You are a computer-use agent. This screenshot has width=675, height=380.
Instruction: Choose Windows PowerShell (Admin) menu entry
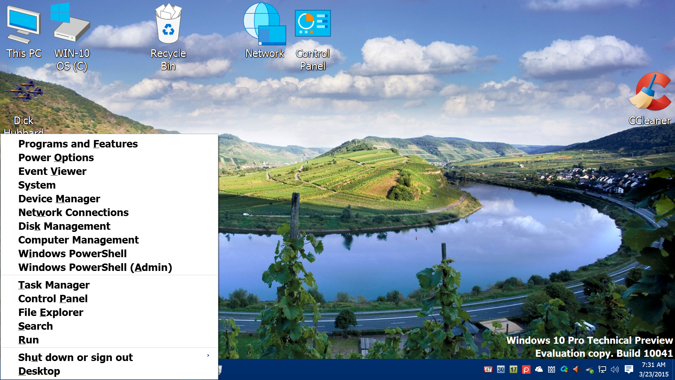coord(95,267)
